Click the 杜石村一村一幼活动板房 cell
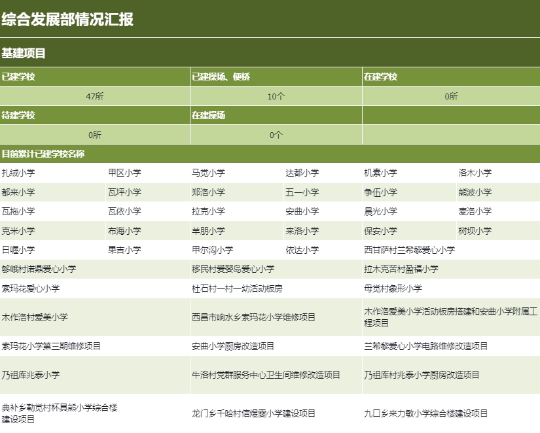 (x=276, y=288)
